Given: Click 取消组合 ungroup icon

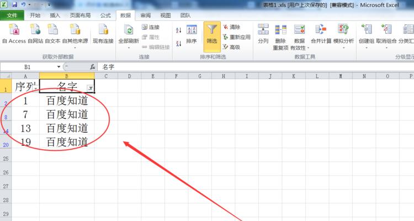Looking at the screenshot, I should click(386, 29).
